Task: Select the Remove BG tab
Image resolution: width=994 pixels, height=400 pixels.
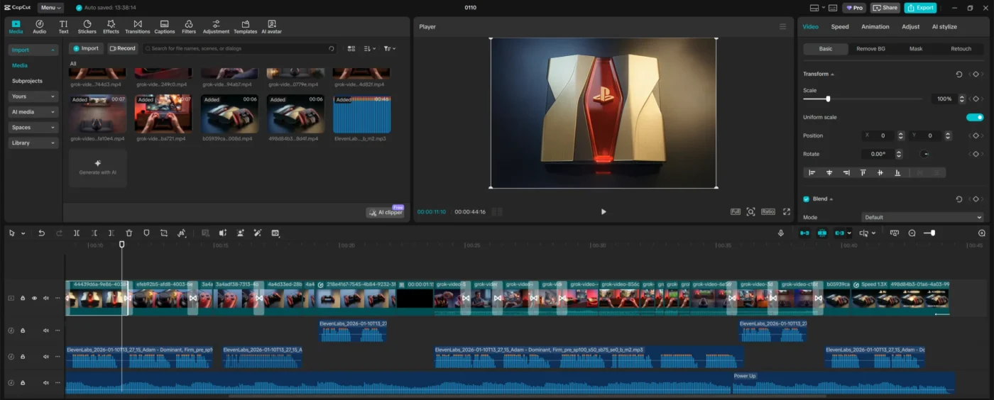Action: pyautogui.click(x=870, y=49)
